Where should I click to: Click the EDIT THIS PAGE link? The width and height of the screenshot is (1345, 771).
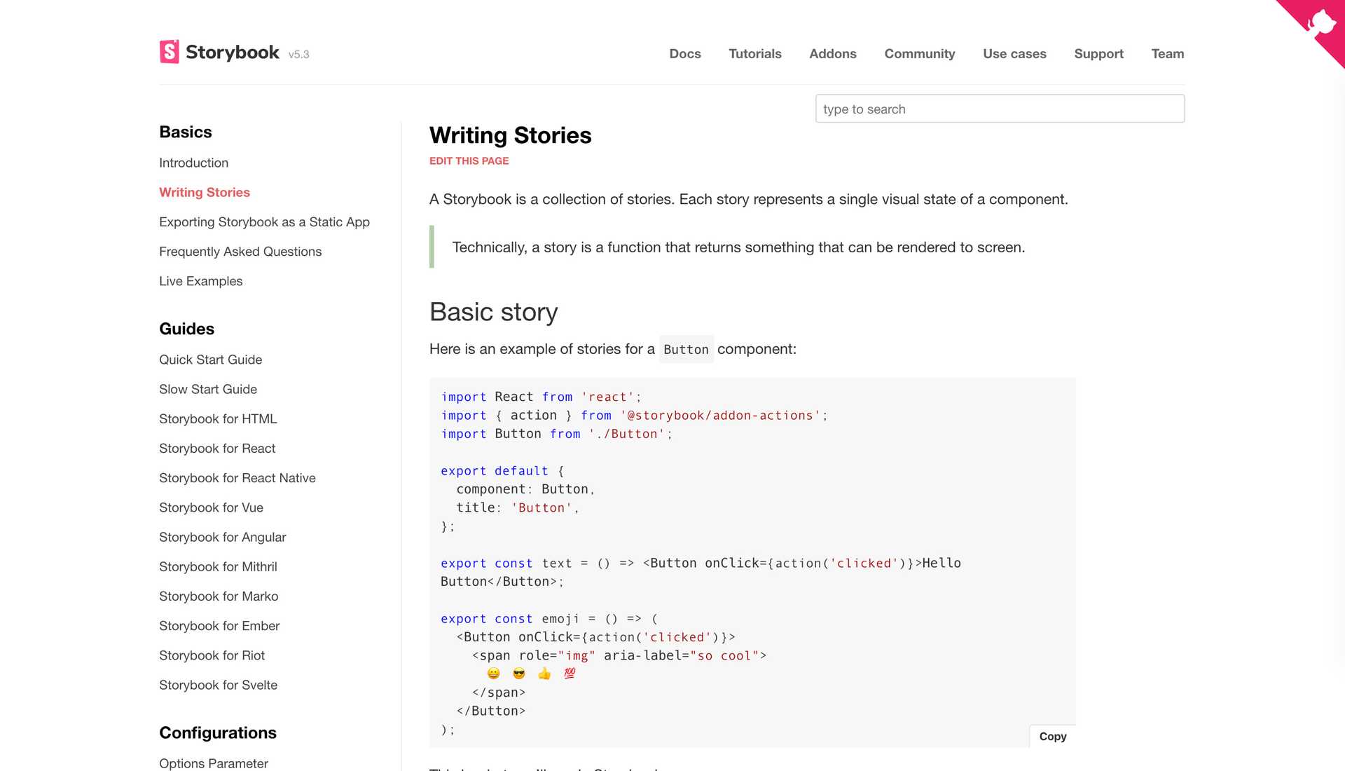pos(469,161)
